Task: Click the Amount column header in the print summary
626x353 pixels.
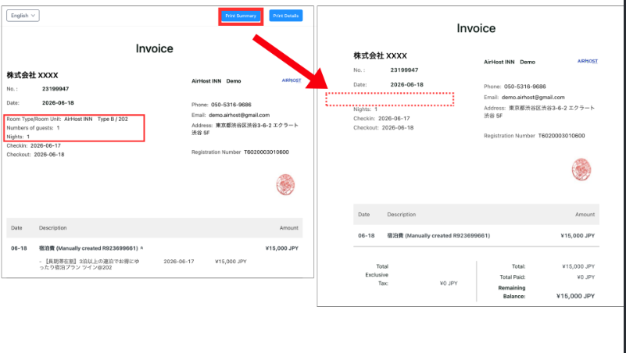Action: 585,215
